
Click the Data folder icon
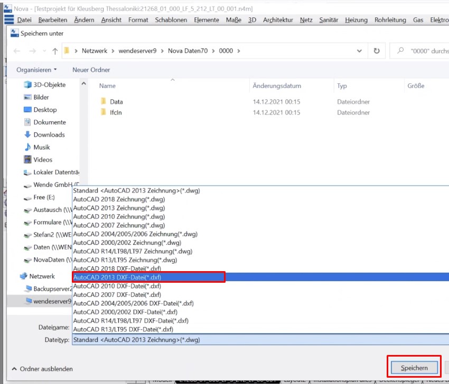coord(104,101)
